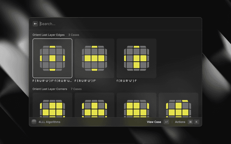Viewport: 231px width, 144px height.
Task: Open the Actions menu
Action: point(180,122)
